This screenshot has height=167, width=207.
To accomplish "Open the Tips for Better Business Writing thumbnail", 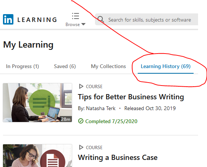I will [x=37, y=103].
